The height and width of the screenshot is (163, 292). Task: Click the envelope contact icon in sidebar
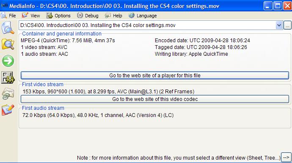click(x=8, y=94)
